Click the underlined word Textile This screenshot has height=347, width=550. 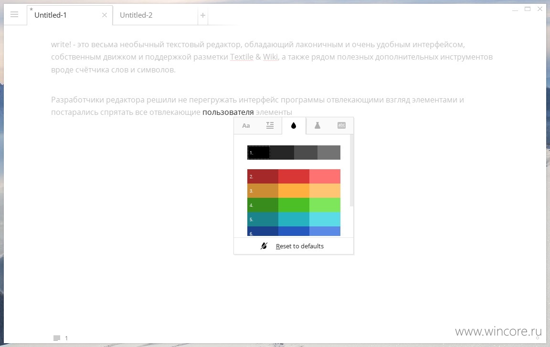click(242, 57)
